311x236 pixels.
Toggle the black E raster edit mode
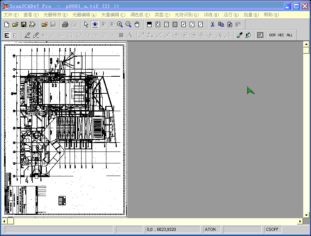7,35
